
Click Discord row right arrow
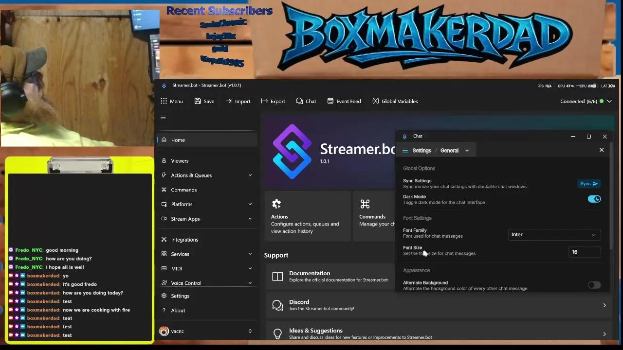605,305
